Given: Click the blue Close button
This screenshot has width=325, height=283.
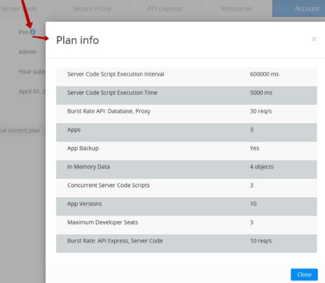Looking at the screenshot, I should (x=304, y=275).
